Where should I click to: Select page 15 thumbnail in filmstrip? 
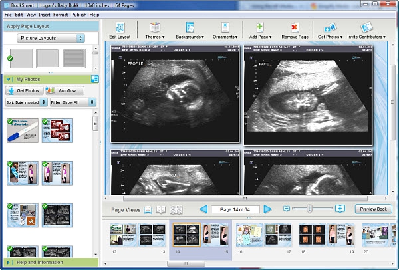(x=215, y=235)
